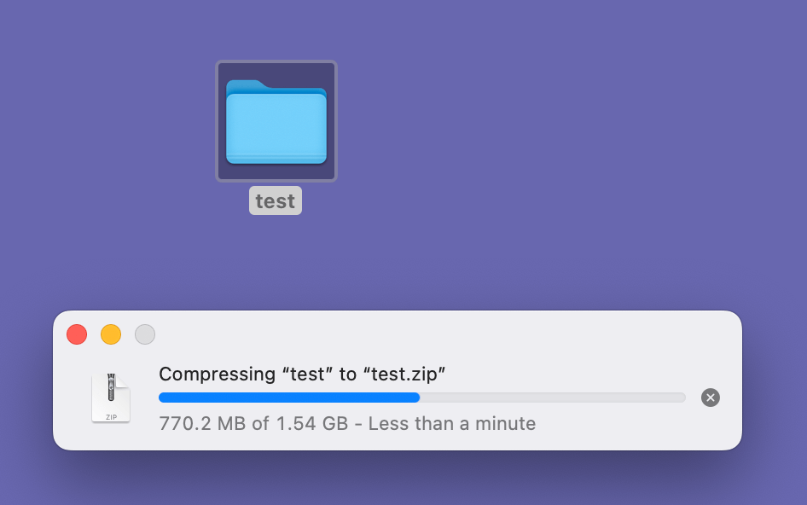
Task: Select the test folder name label
Action: coord(275,200)
